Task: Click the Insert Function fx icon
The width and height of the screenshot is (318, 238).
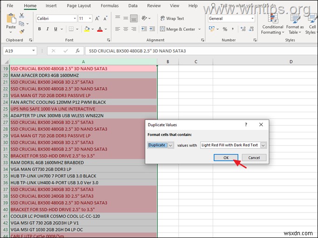Action: (78, 51)
